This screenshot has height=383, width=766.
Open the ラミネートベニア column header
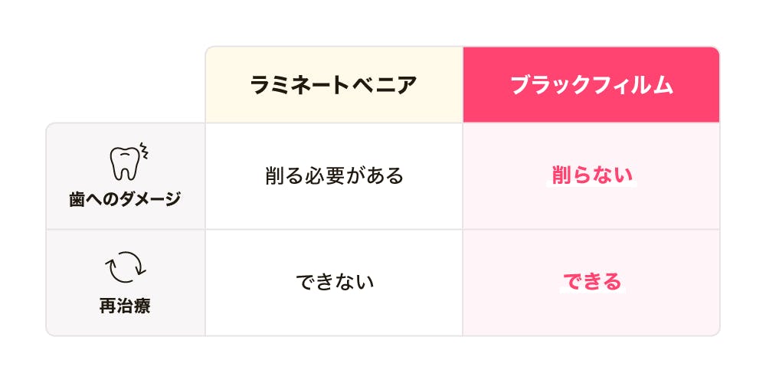click(334, 85)
